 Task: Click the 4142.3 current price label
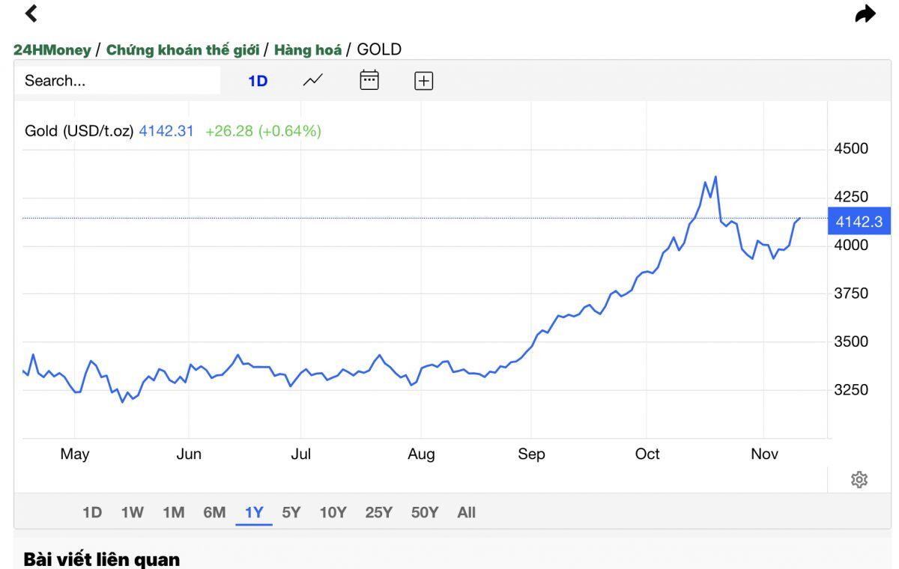tap(859, 222)
